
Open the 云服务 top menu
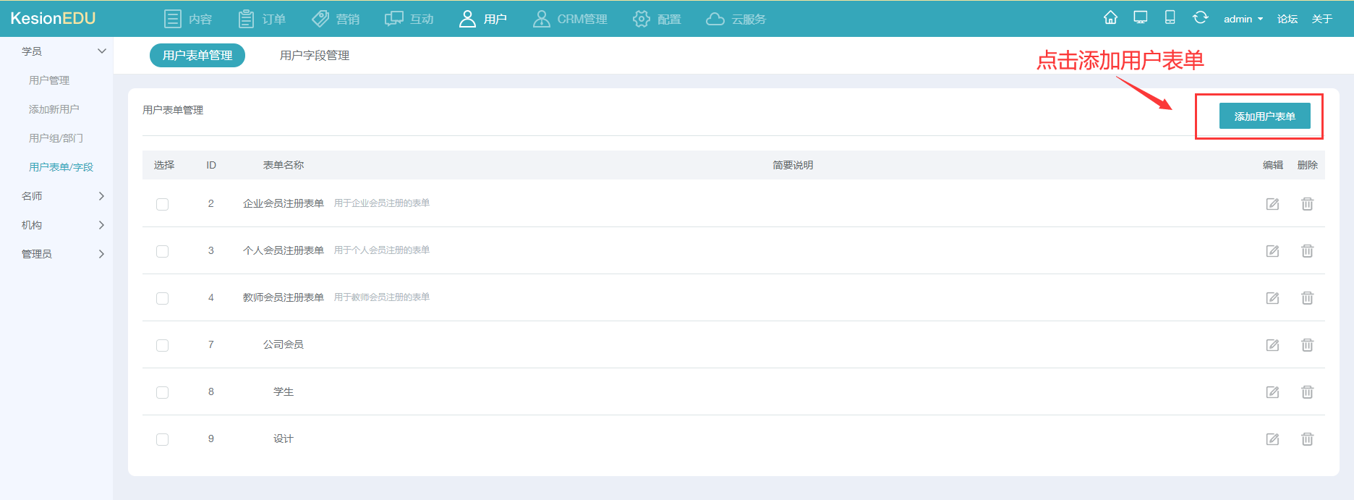(x=736, y=19)
